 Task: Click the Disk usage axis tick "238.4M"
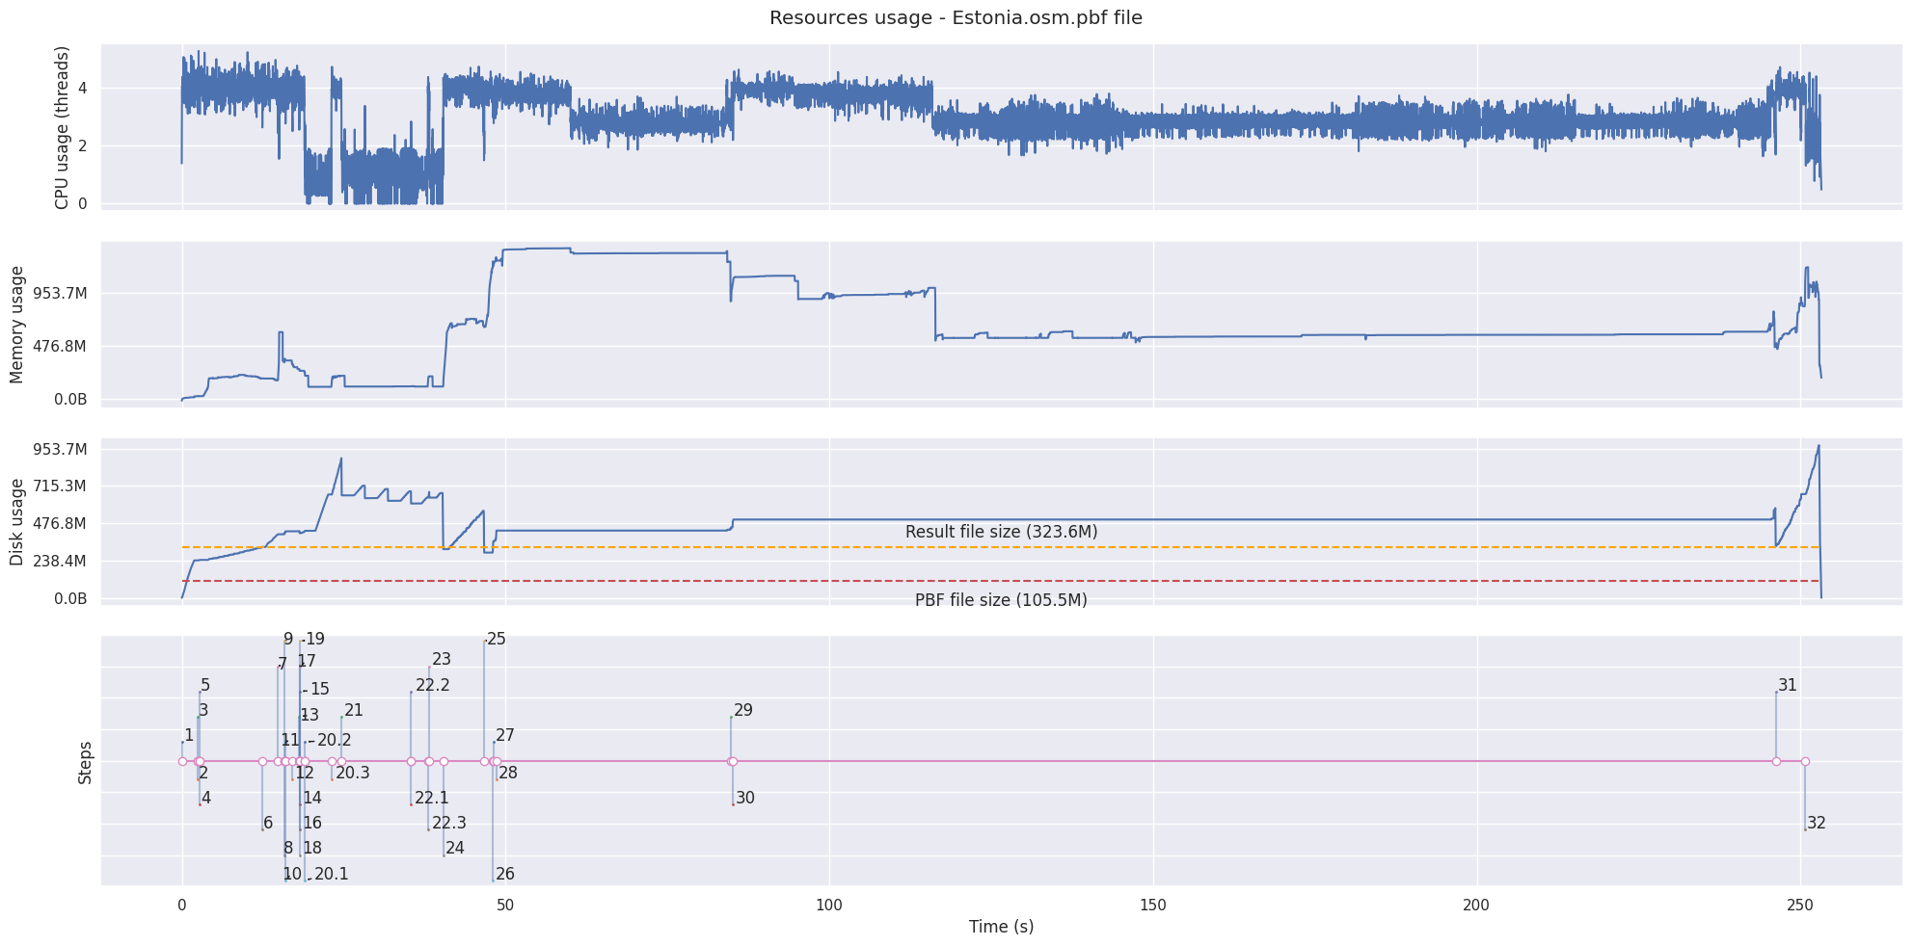[61, 562]
